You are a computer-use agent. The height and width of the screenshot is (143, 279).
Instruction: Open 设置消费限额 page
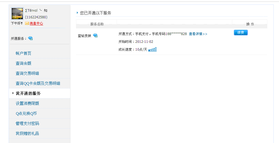pyautogui.click(x=27, y=103)
